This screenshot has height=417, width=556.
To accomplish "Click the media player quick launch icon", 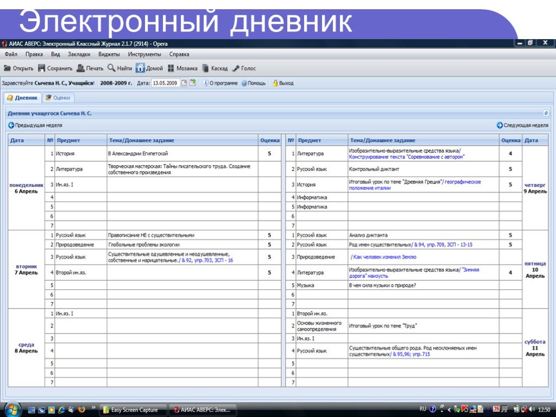I will pos(52,410).
